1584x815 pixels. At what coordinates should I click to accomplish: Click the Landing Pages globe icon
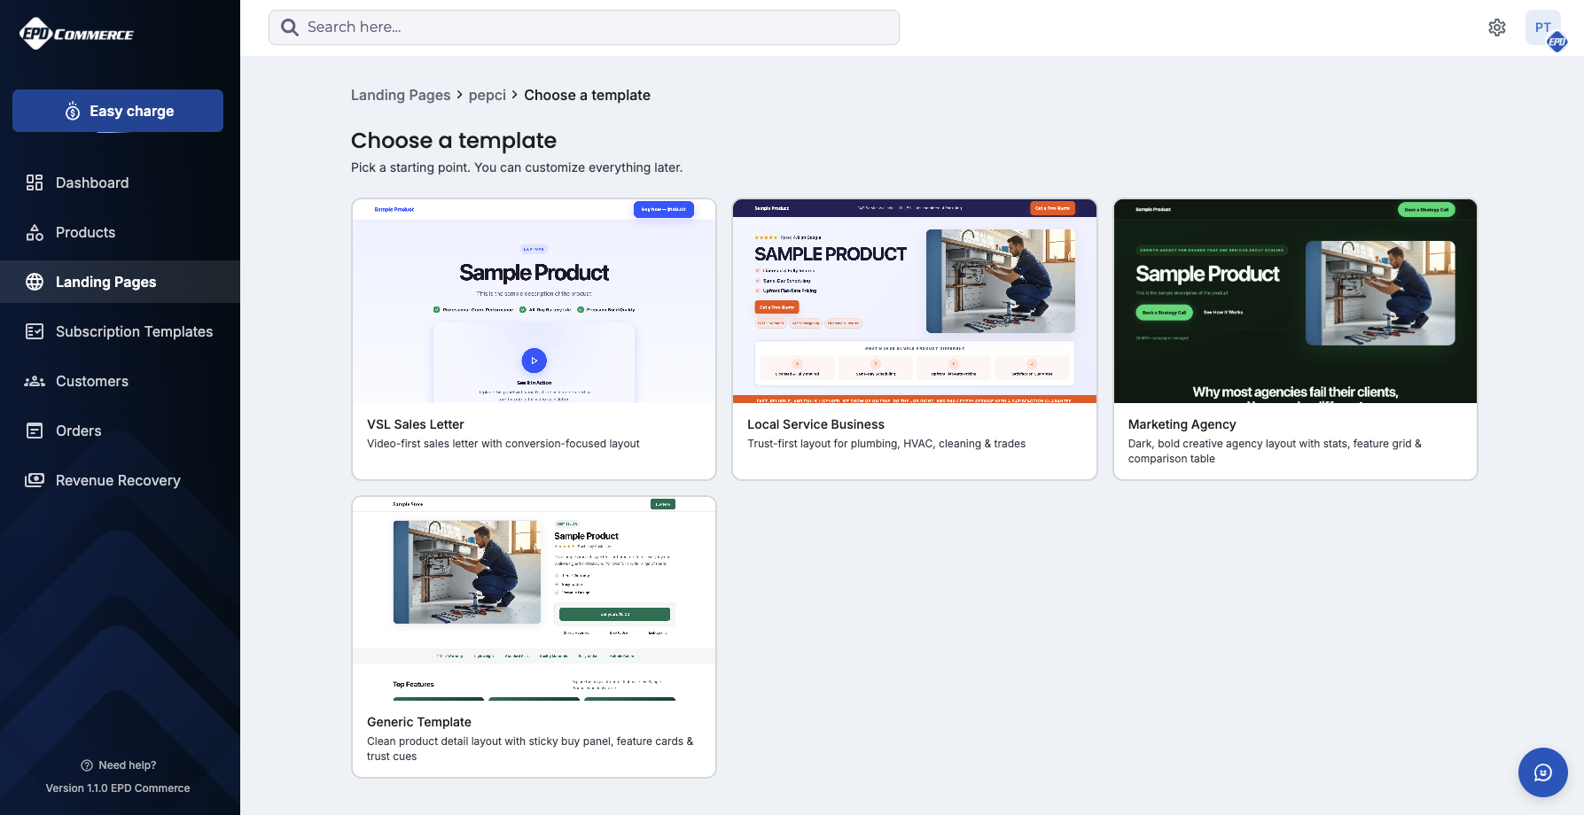35,282
